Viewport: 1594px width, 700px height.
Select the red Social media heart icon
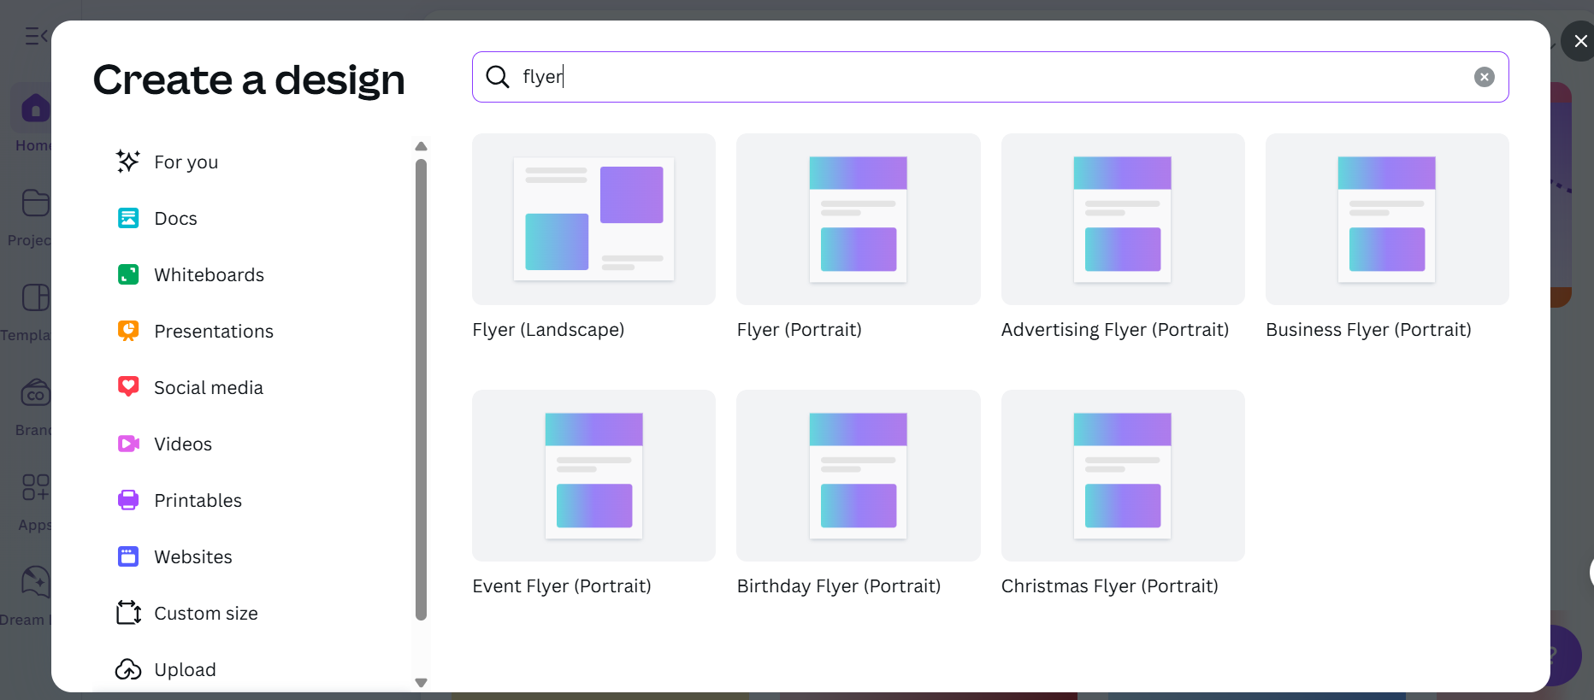(x=128, y=386)
